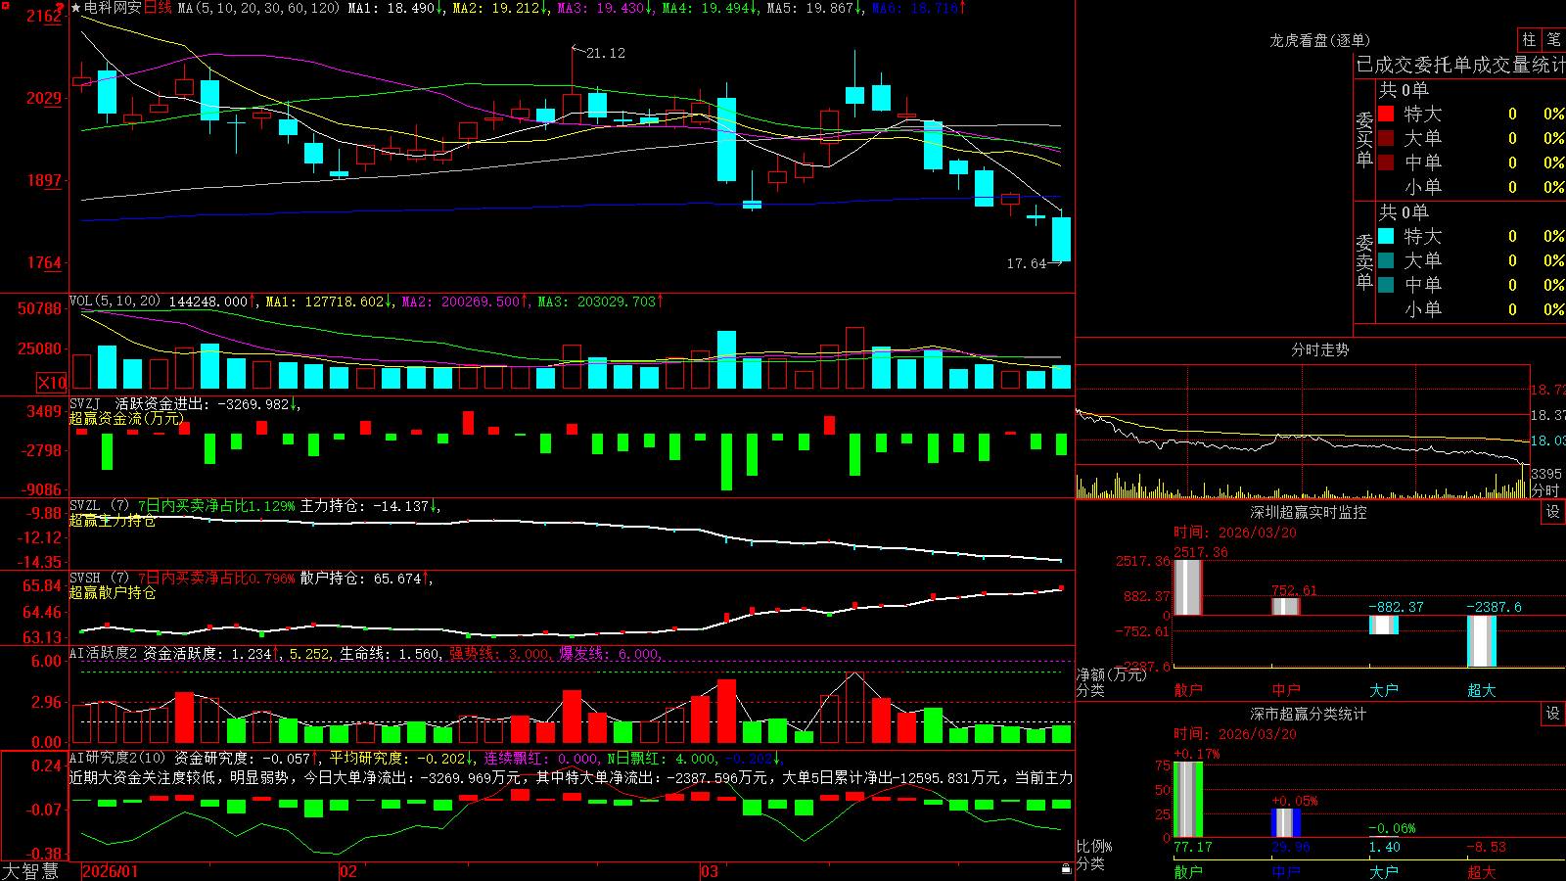Click the teal 大单 sell-order swatch
This screenshot has width=1566, height=881.
pyautogui.click(x=1386, y=260)
